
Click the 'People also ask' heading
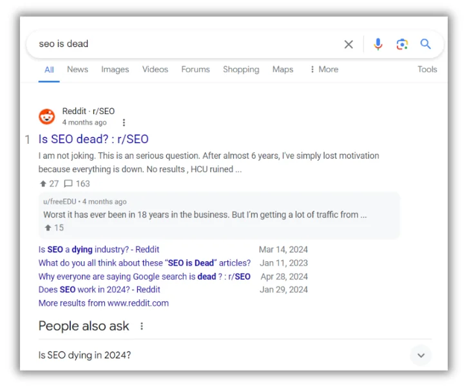(x=84, y=326)
